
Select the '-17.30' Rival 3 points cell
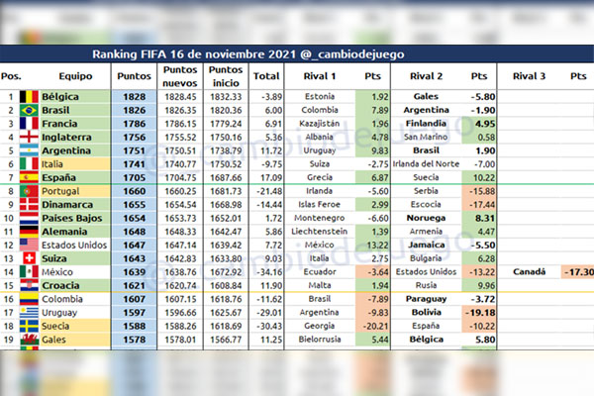(x=578, y=272)
